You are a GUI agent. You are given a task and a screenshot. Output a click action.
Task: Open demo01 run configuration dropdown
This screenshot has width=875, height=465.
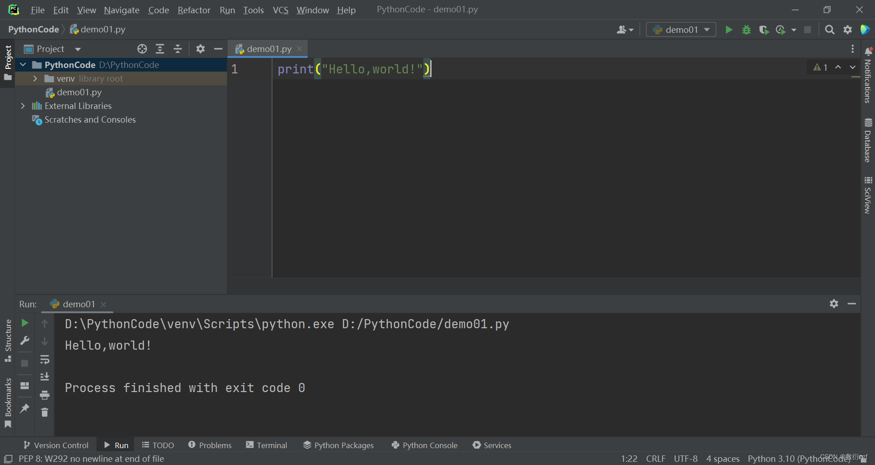click(681, 30)
